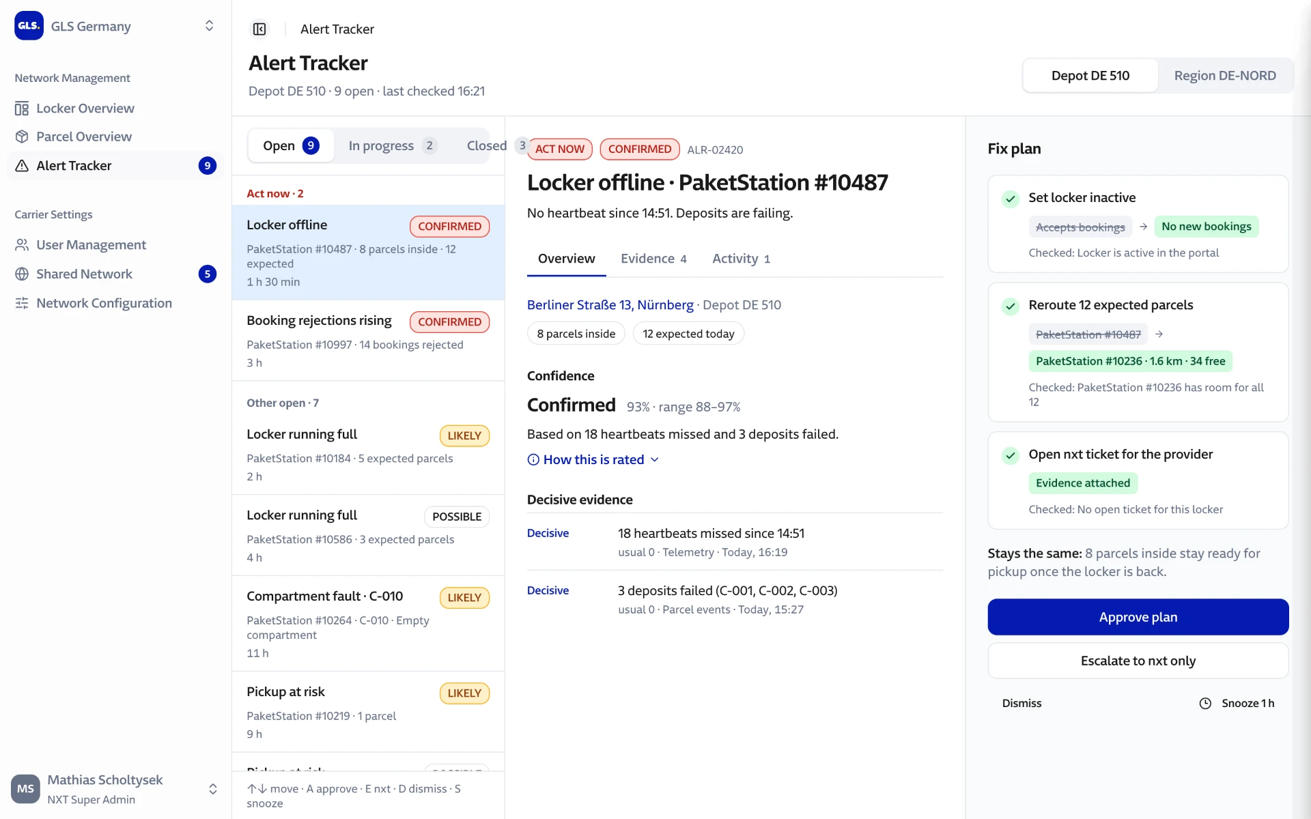Open Shared Network globe item

pos(115,274)
